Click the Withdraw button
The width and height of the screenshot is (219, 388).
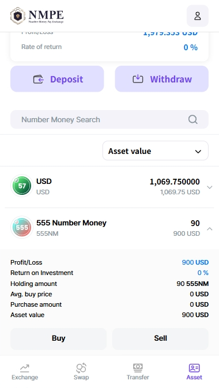click(162, 79)
